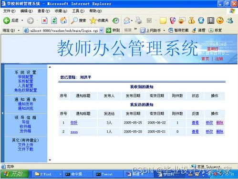Open the 工具 menu

pos(78,11)
